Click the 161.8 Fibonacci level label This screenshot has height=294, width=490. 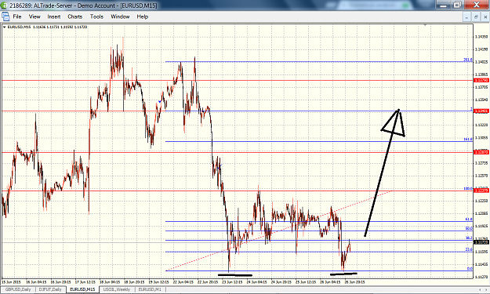click(468, 140)
